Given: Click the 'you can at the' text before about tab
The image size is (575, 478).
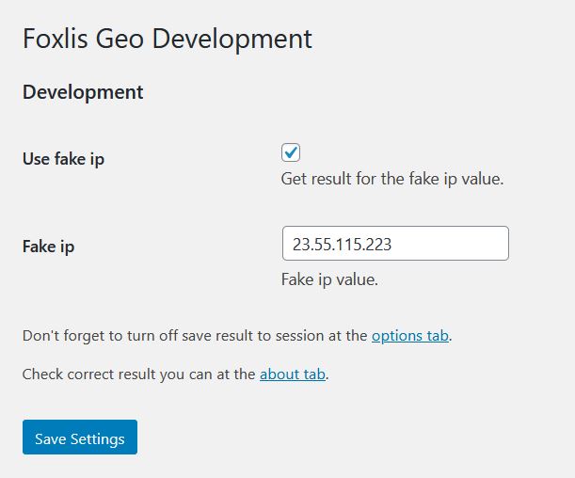Looking at the screenshot, I should coord(208,374).
